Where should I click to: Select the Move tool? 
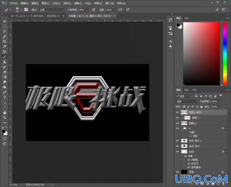(x=4, y=21)
